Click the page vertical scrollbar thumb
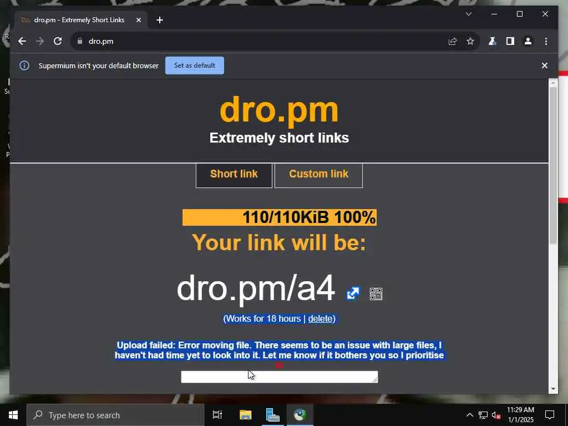The image size is (568, 426). tap(553, 165)
